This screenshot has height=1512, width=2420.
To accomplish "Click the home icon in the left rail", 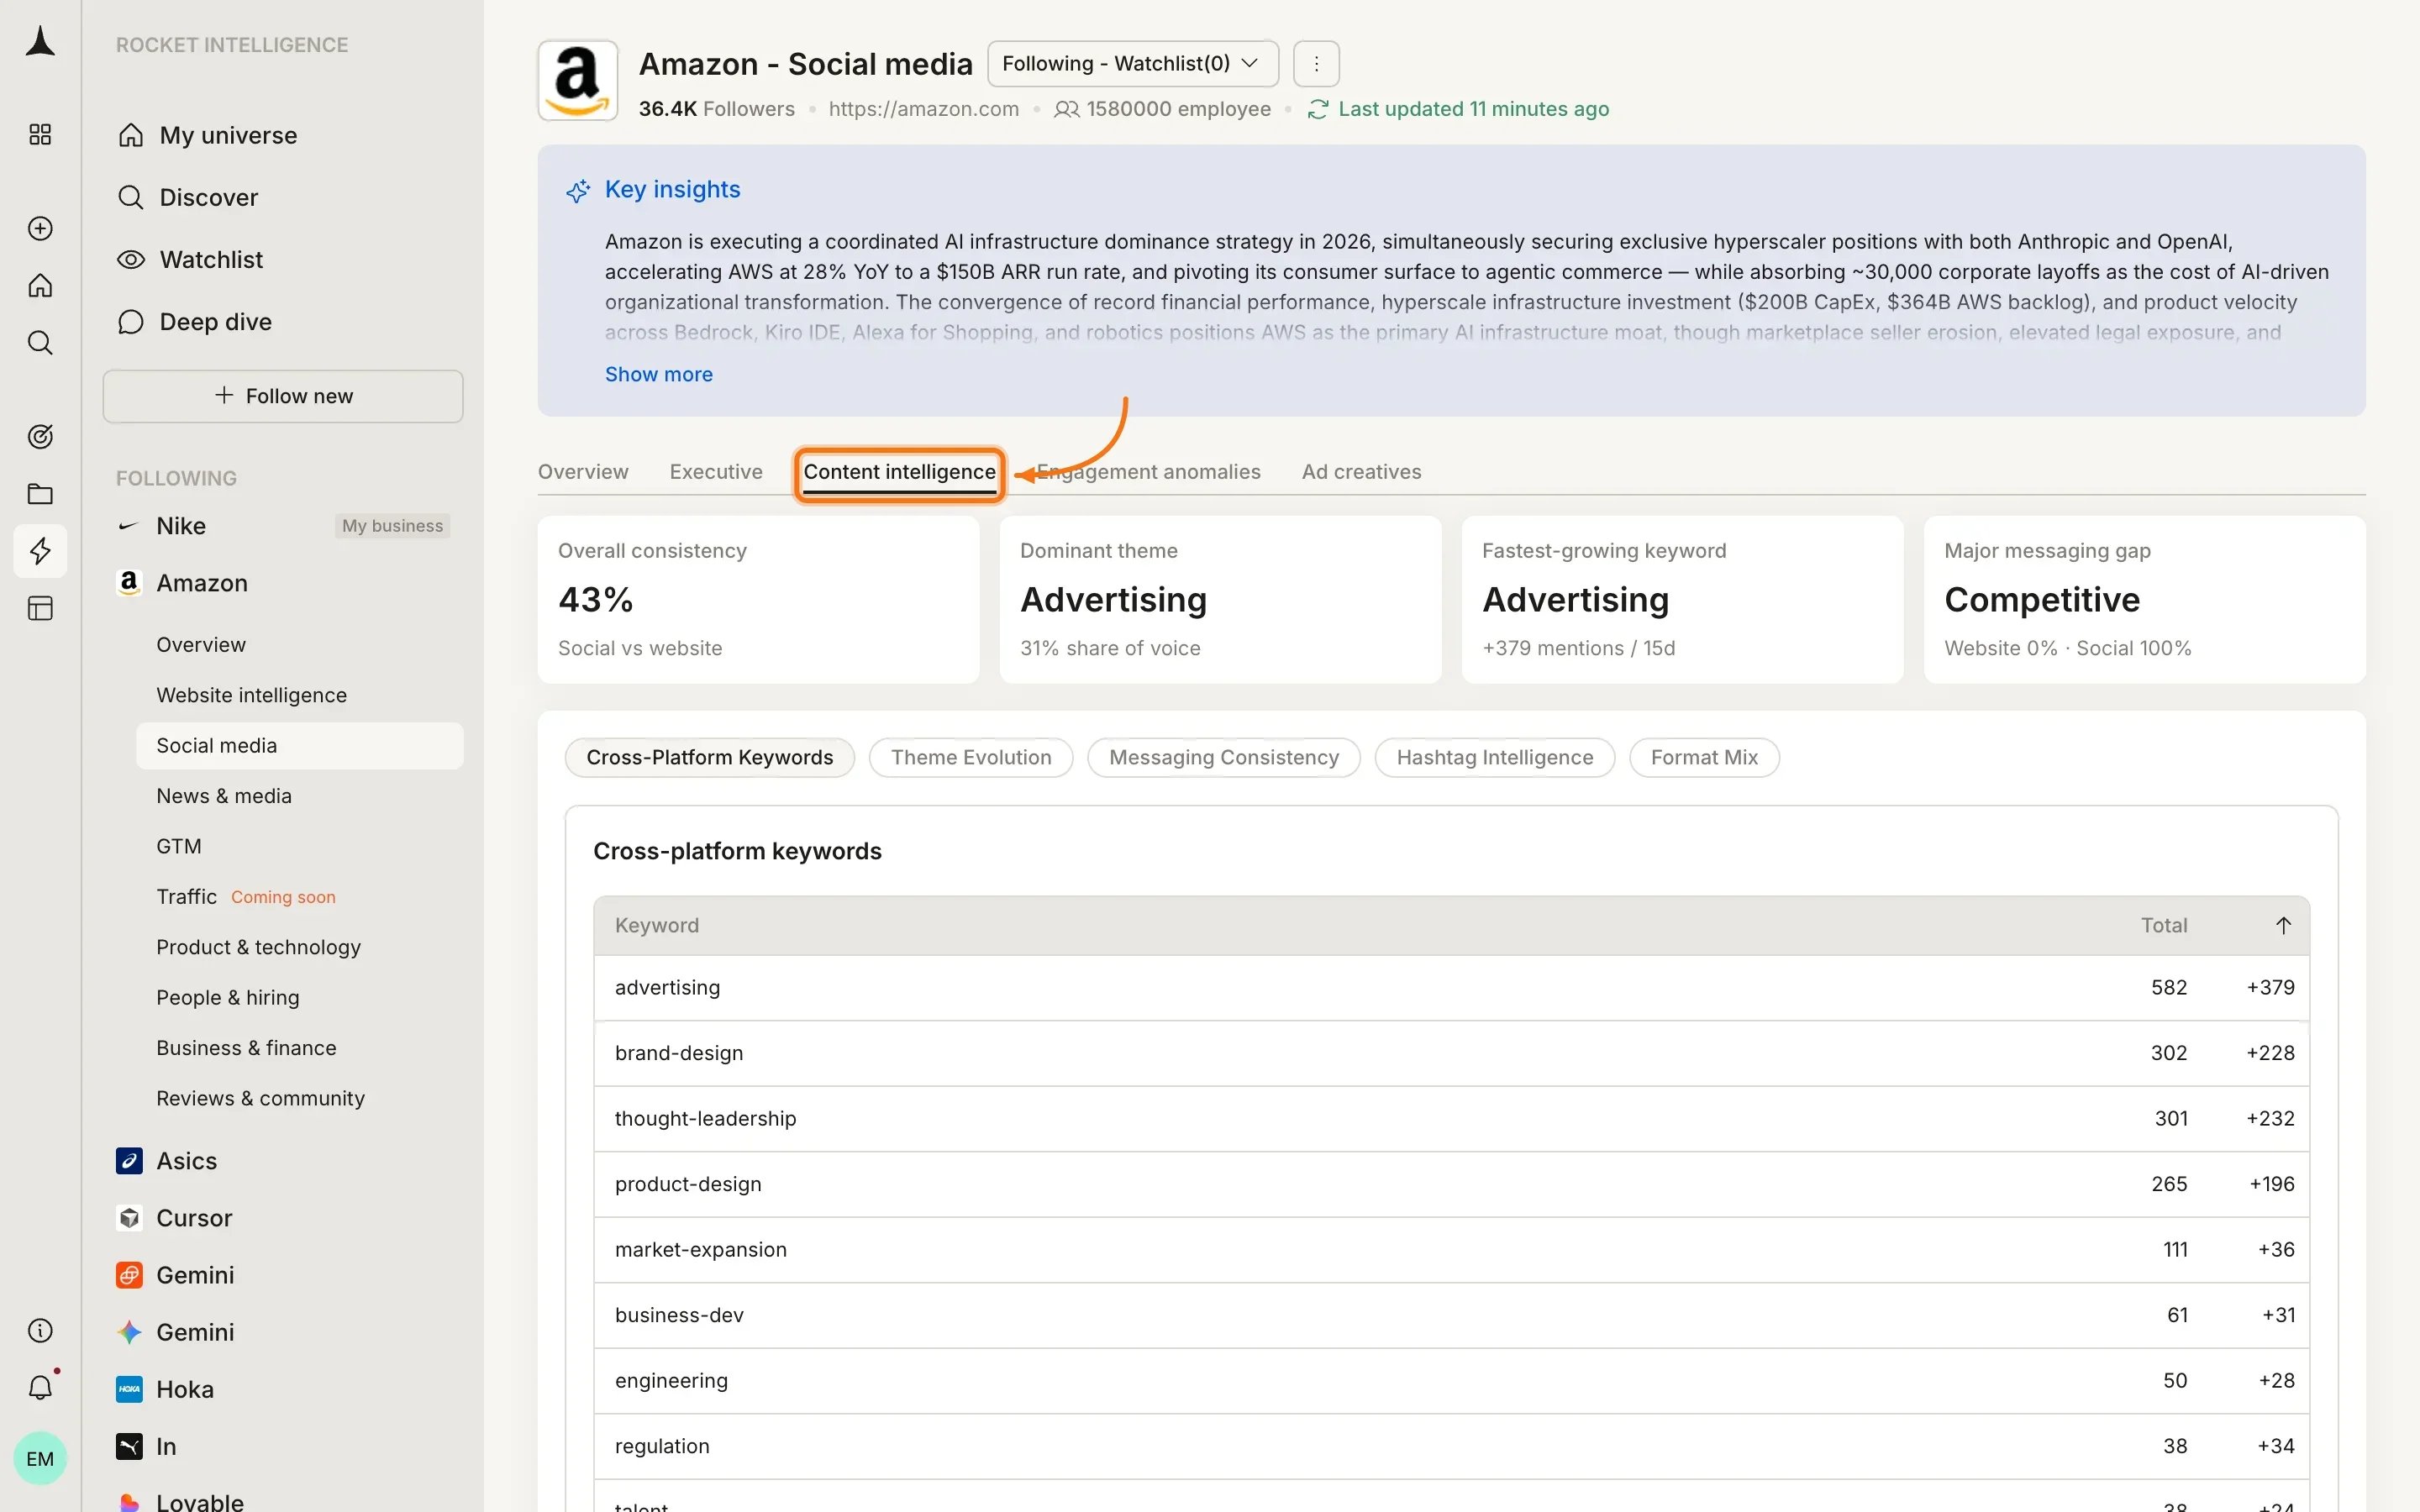I will 40,286.
